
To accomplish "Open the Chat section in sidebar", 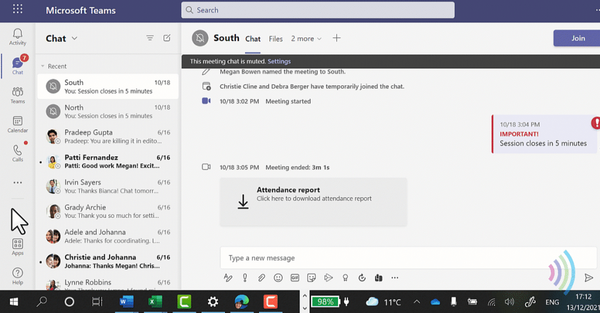I will pyautogui.click(x=18, y=66).
